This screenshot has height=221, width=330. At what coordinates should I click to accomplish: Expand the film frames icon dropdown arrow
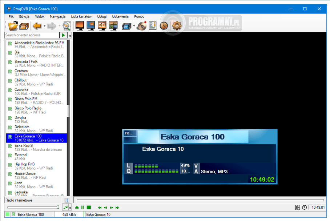(x=134, y=26)
